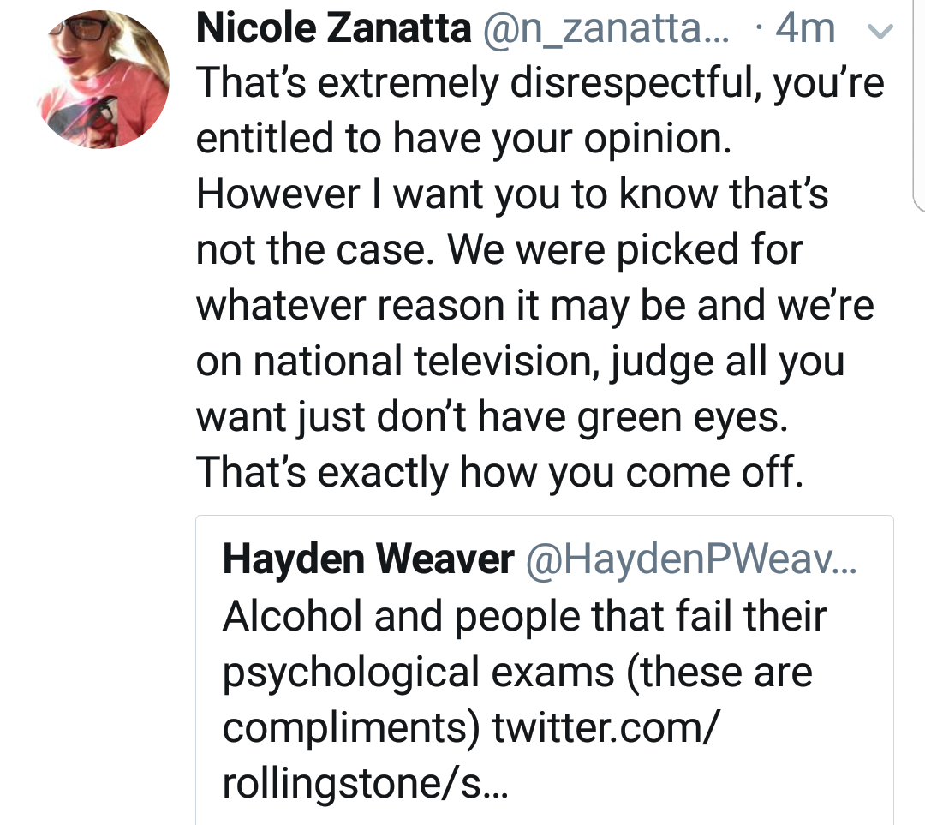This screenshot has width=925, height=825.
Task: Open the @n_zanatta handle link
Action: 606,29
